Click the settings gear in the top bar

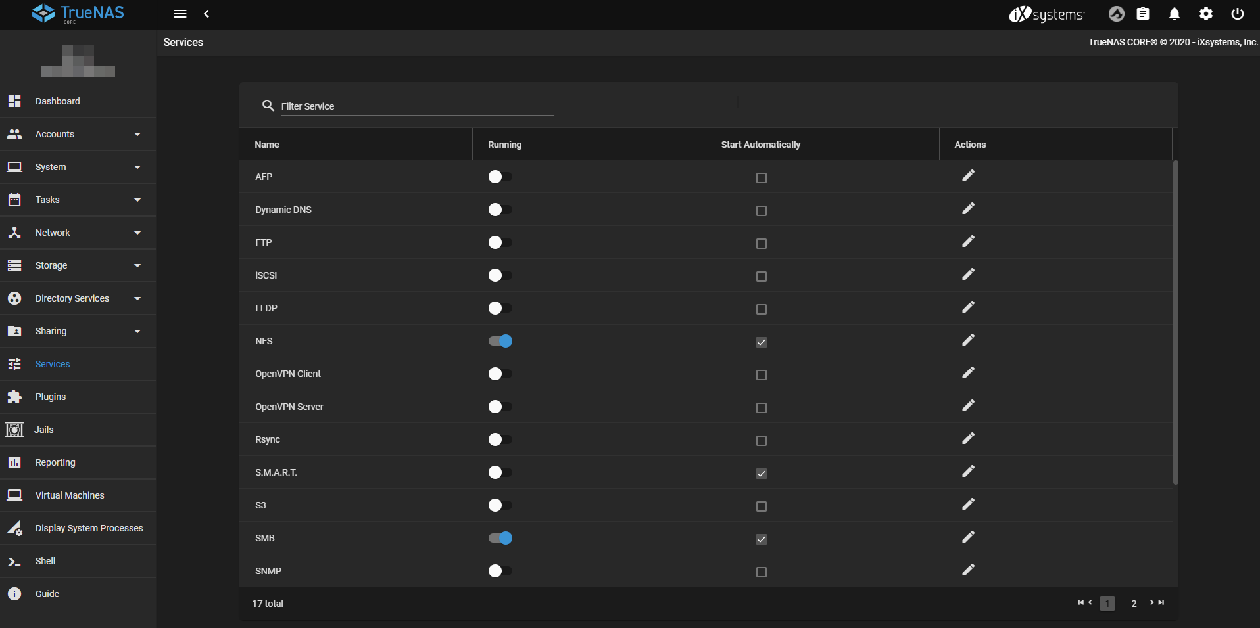[x=1206, y=14]
